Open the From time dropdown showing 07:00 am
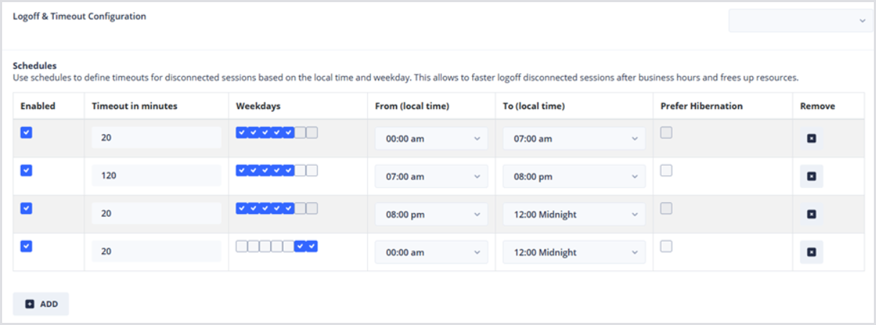Viewport: 876px width, 325px height. coord(431,176)
